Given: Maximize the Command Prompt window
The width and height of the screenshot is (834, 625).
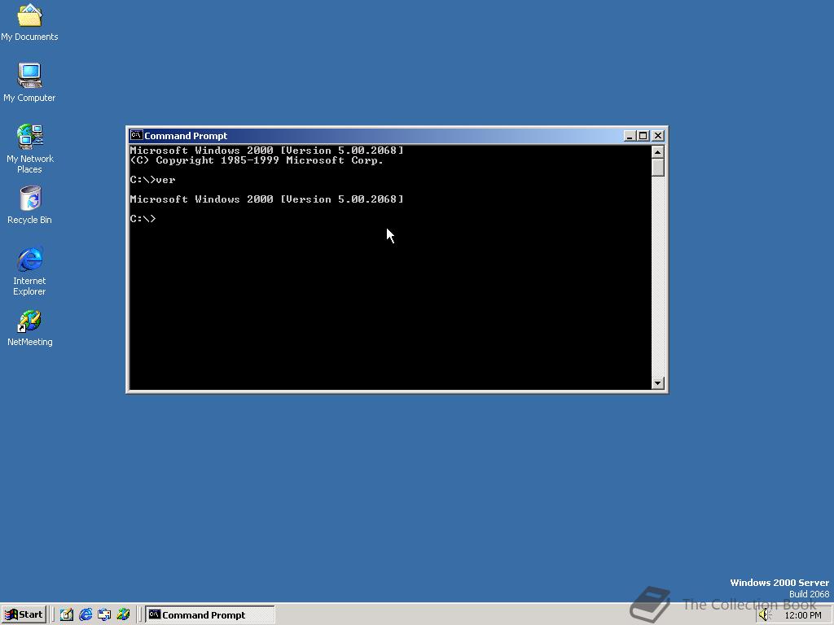Looking at the screenshot, I should tap(643, 136).
